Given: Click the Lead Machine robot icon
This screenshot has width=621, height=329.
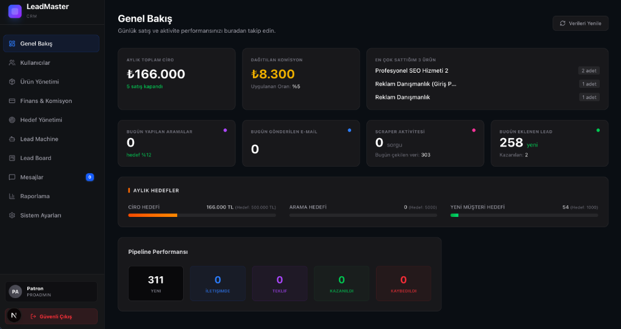Looking at the screenshot, I should pyautogui.click(x=12, y=139).
